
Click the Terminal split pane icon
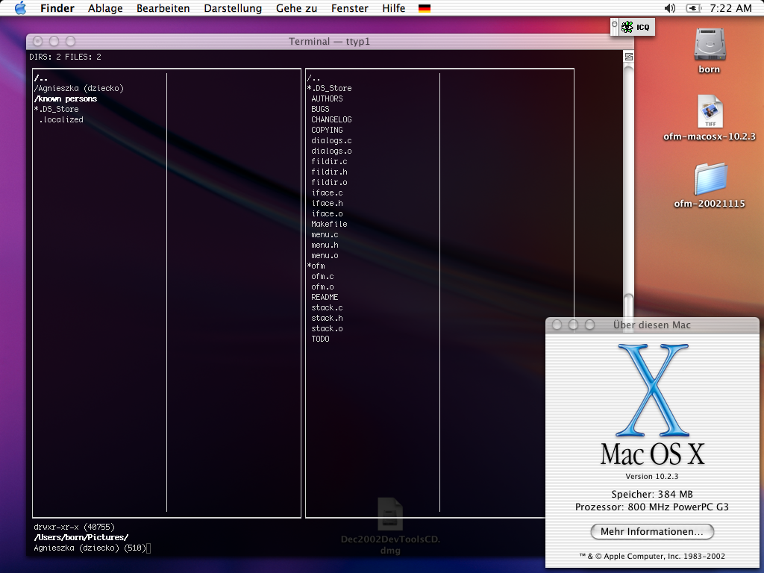pos(629,57)
